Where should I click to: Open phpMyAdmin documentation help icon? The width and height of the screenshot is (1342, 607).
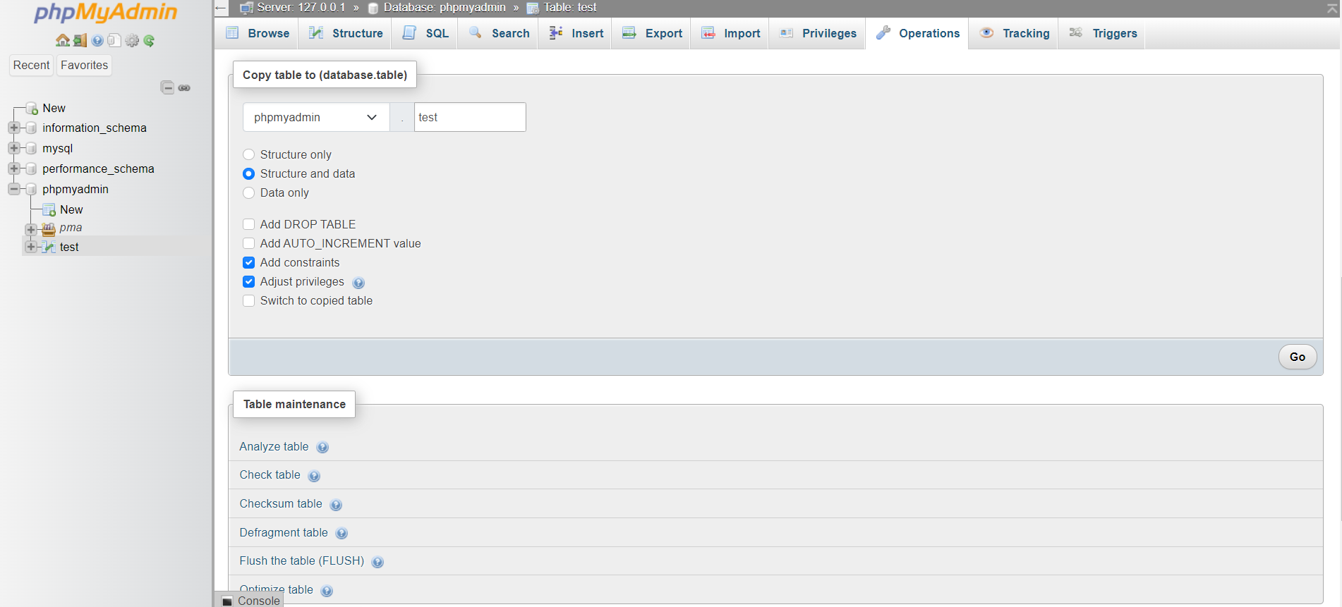pyautogui.click(x=97, y=40)
